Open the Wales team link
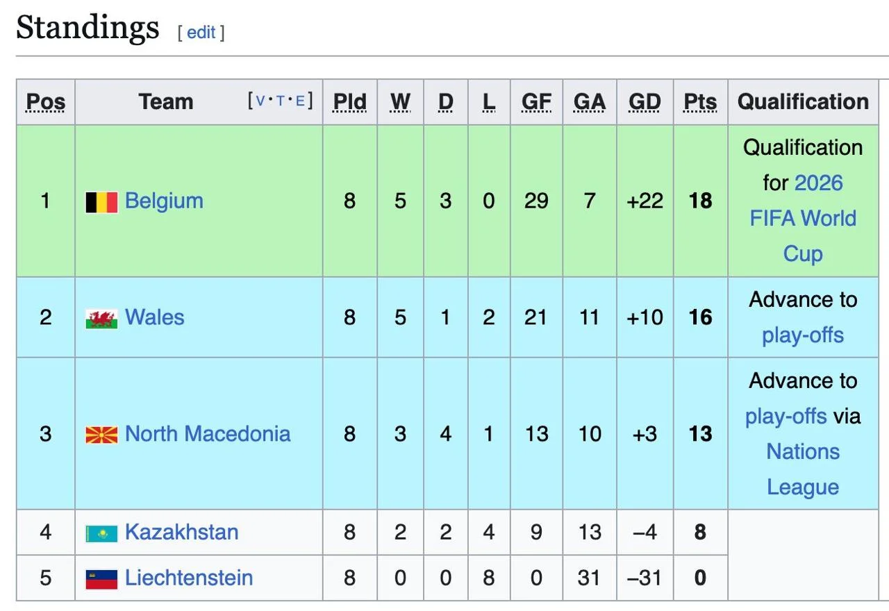Viewport: 889px width, 611px height. click(x=154, y=318)
